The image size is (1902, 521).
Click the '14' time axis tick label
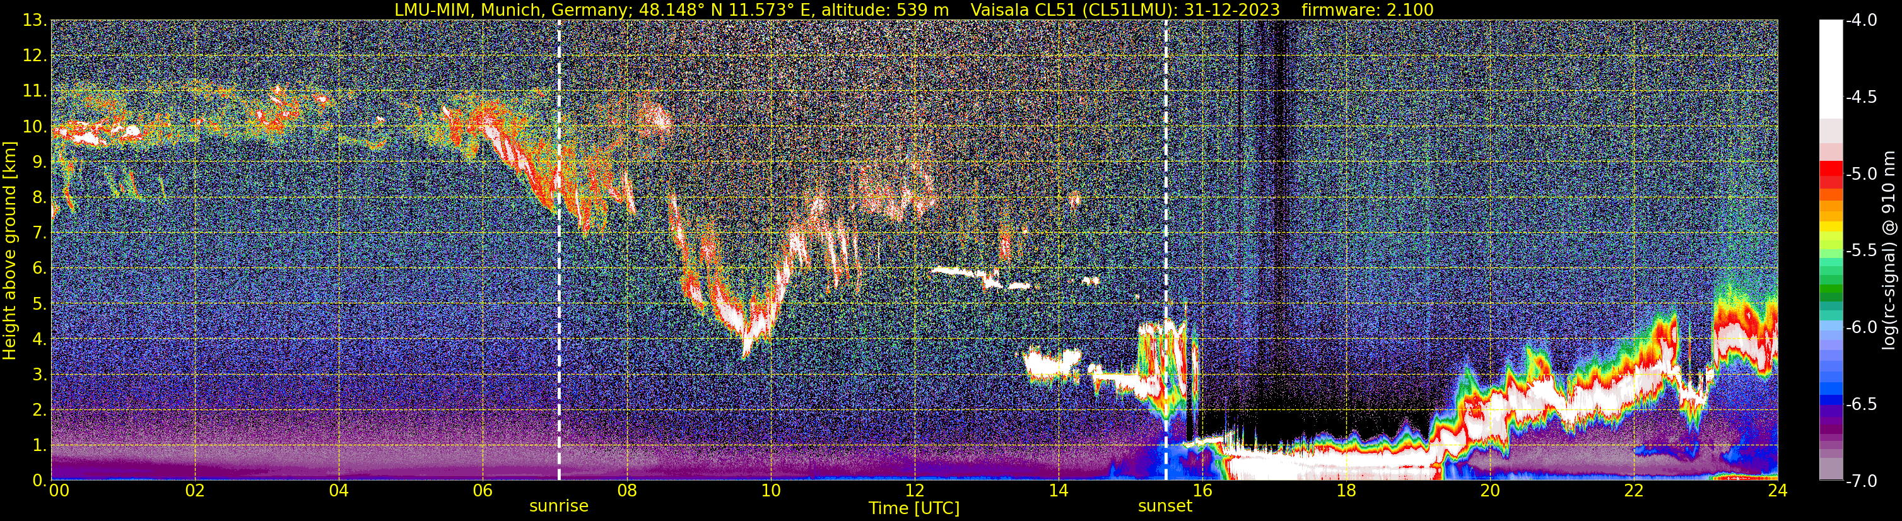pyautogui.click(x=1059, y=491)
